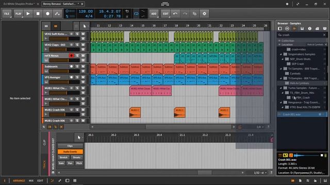
Task: Collapse the Collection section in browser
Action: (x=279, y=41)
